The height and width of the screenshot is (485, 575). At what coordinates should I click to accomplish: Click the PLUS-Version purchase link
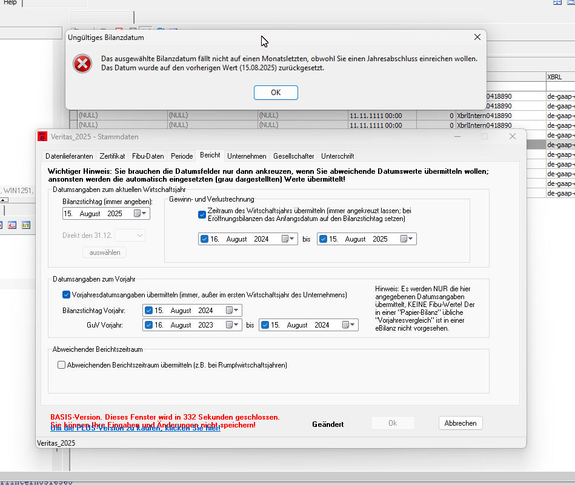coord(135,429)
